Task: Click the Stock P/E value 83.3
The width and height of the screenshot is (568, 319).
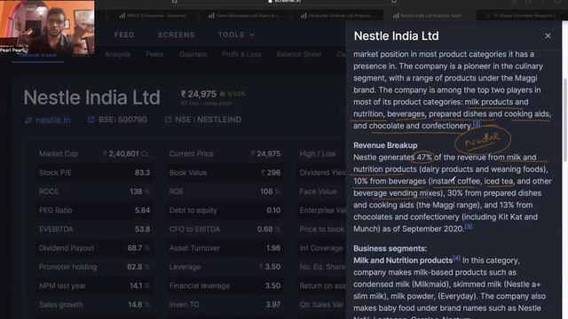Action: [x=142, y=173]
